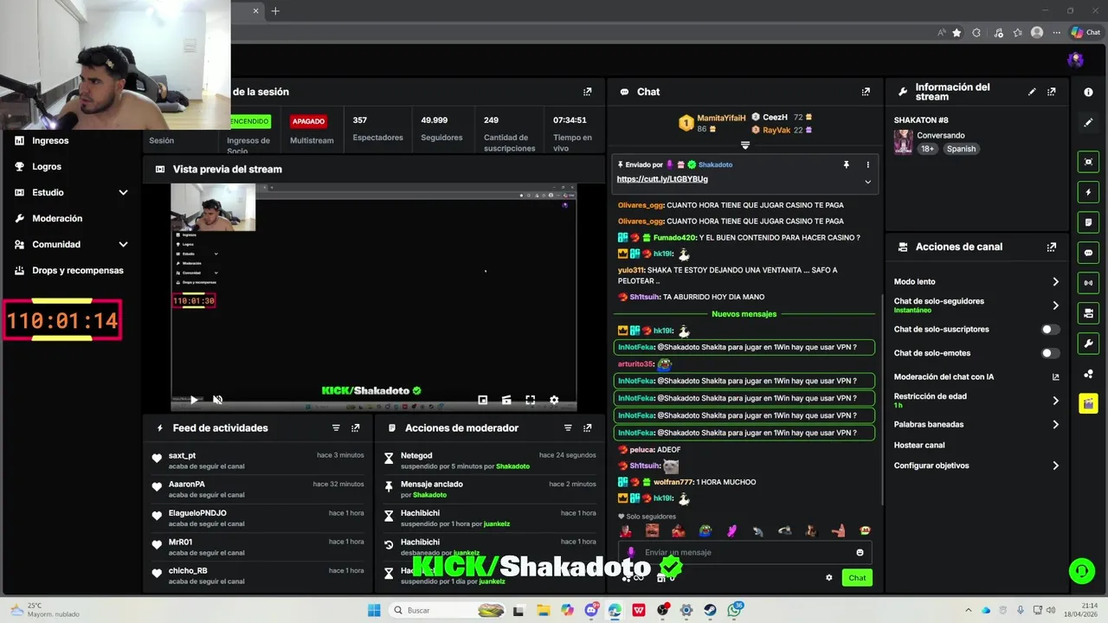
Task: Enter fullscreen on stream preview
Action: click(531, 400)
